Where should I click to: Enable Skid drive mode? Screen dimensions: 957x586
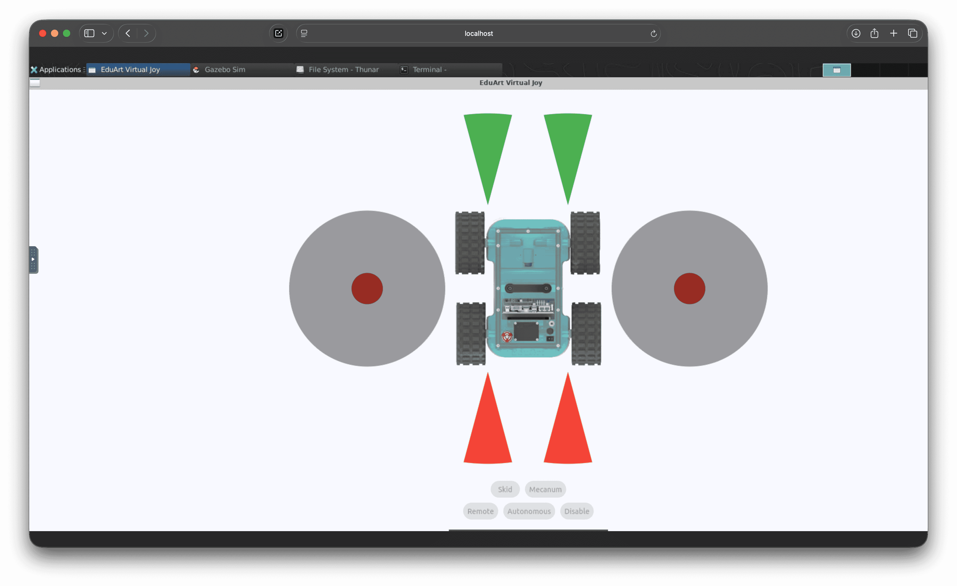coord(505,489)
